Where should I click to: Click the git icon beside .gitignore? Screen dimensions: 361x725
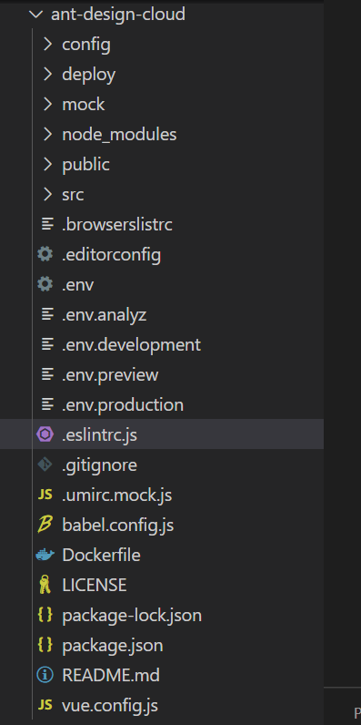coord(45,465)
